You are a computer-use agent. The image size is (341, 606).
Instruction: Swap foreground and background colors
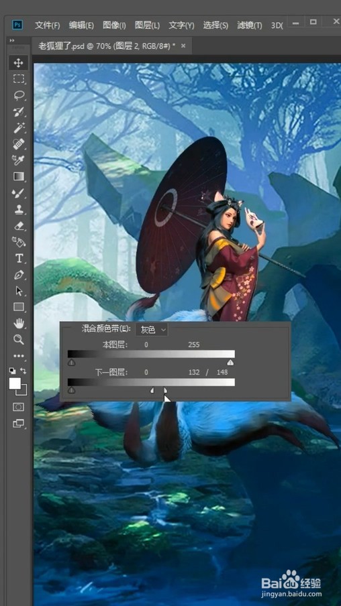(x=23, y=371)
